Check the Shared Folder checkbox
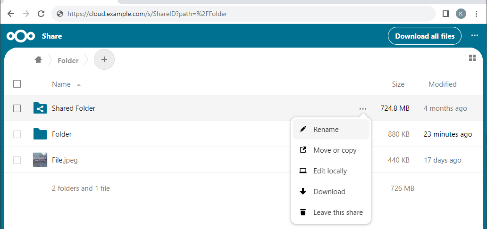487x229 pixels. (17, 108)
